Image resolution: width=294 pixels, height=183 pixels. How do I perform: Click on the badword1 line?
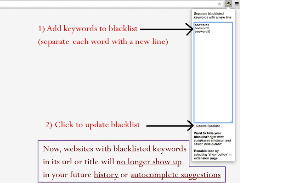tap(202, 25)
